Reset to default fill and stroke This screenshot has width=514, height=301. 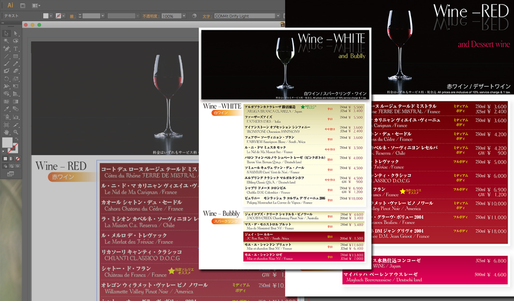[4, 152]
